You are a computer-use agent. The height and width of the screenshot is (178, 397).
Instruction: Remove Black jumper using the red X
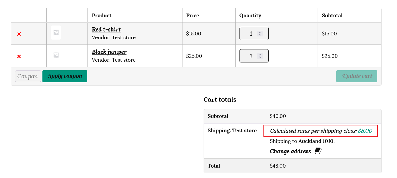point(19,56)
